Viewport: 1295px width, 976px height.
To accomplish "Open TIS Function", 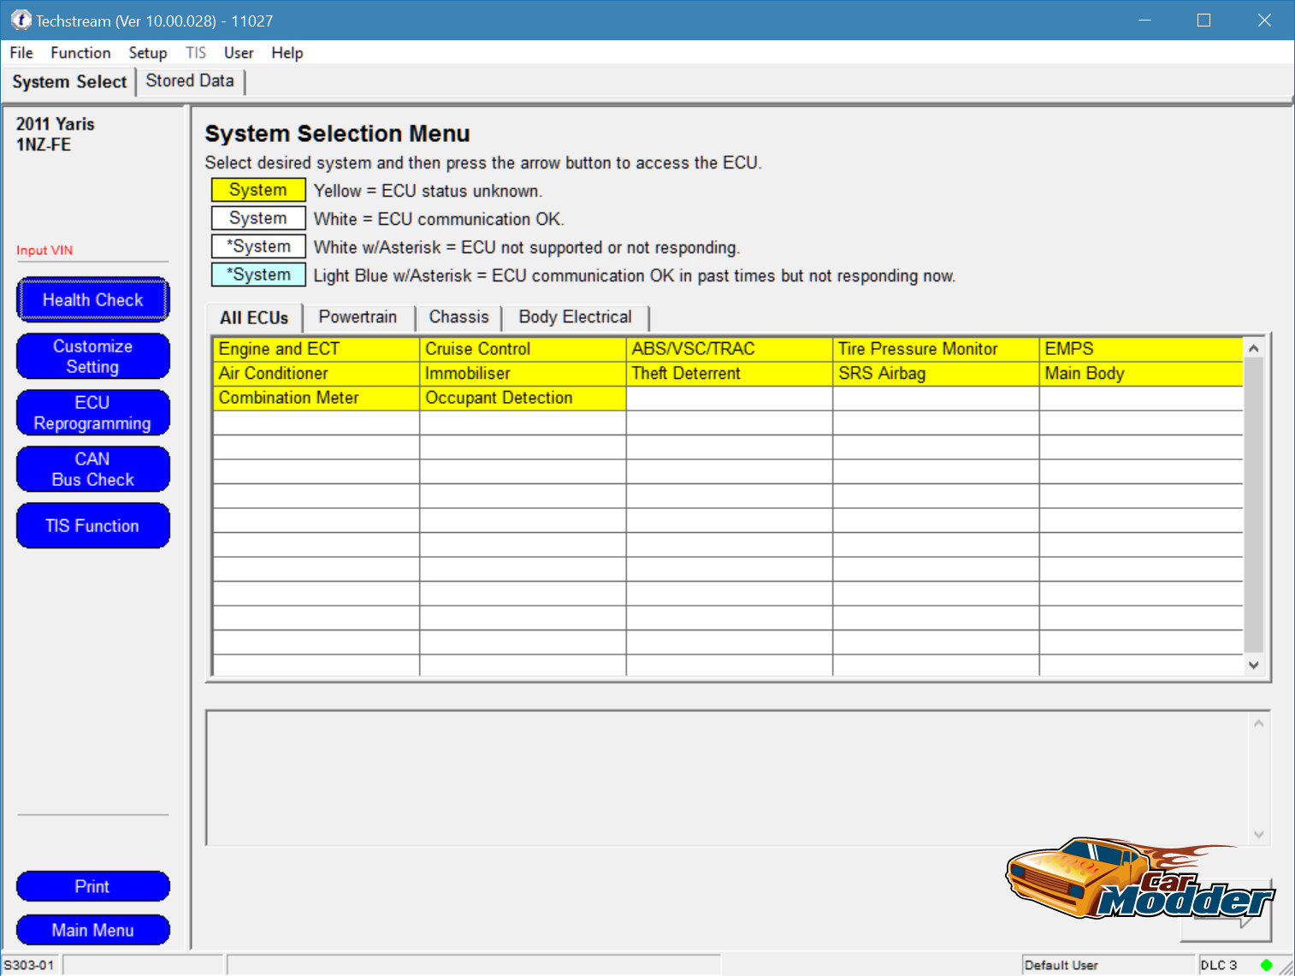I will pyautogui.click(x=92, y=526).
